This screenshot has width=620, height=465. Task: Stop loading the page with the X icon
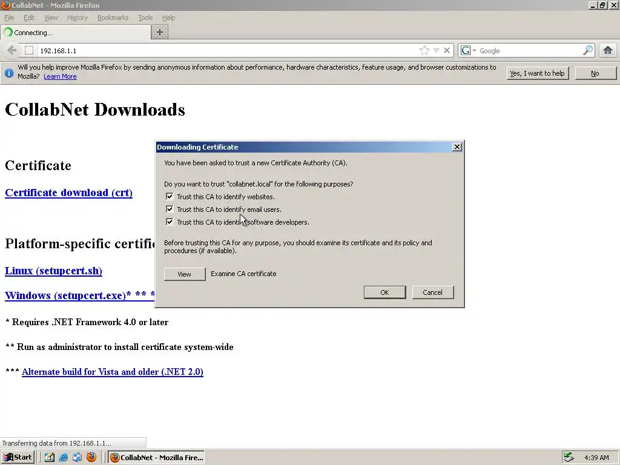[x=447, y=51]
